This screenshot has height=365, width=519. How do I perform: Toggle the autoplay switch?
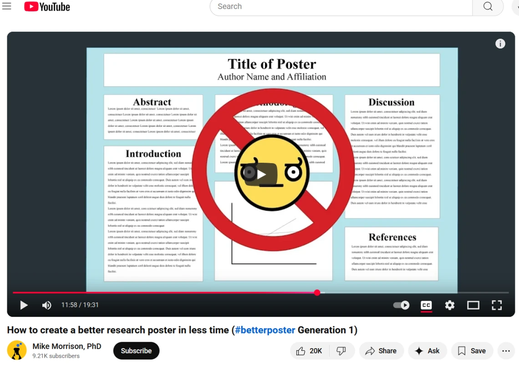(401, 305)
